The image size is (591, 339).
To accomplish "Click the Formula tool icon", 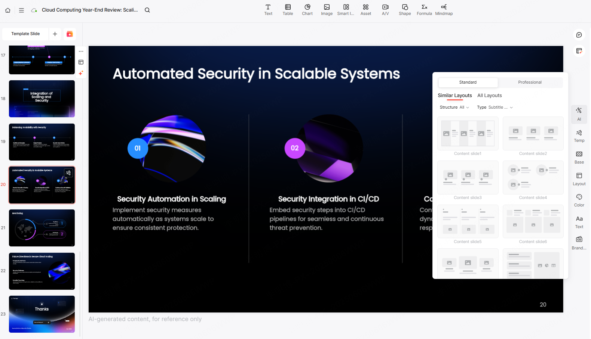I will click(424, 10).
